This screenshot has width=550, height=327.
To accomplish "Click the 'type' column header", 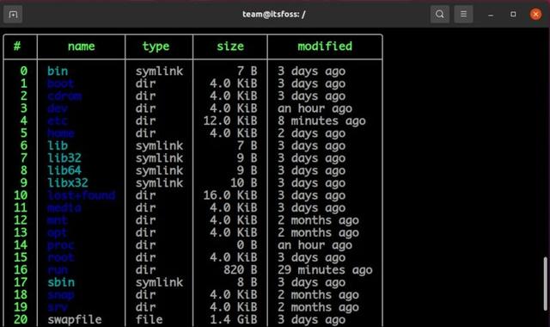I will [156, 46].
